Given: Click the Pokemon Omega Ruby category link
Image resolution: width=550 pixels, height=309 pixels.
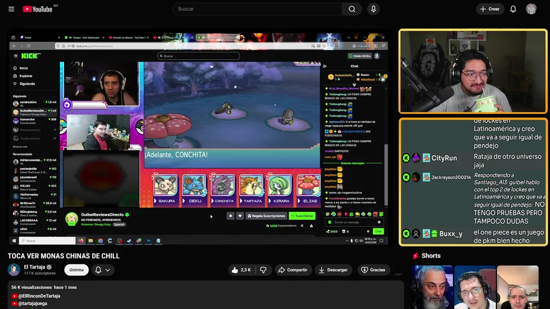Looking at the screenshot, I should coord(97,224).
